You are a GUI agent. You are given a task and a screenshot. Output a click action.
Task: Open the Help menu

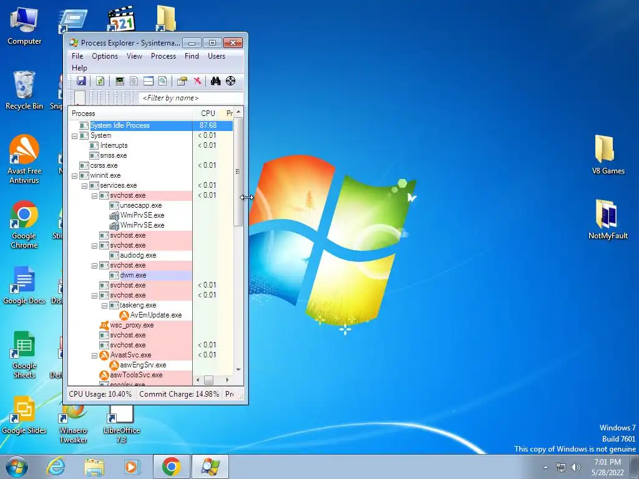tap(79, 68)
